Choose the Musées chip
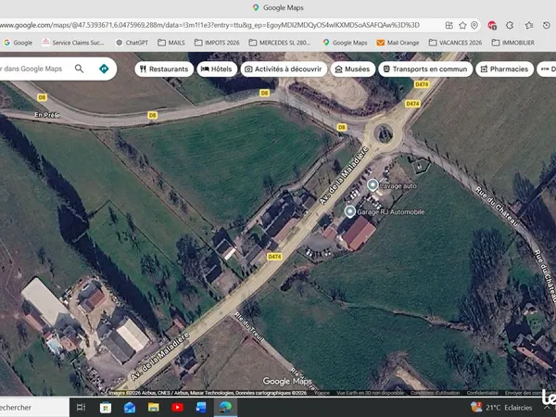 point(352,69)
